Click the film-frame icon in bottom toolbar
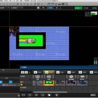98x98 pixels. pos(23,95)
